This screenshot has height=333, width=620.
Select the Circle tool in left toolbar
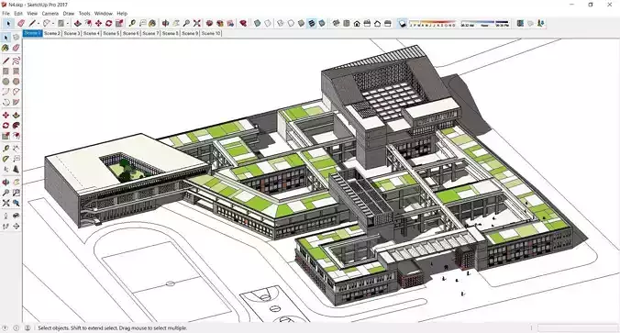[6, 81]
